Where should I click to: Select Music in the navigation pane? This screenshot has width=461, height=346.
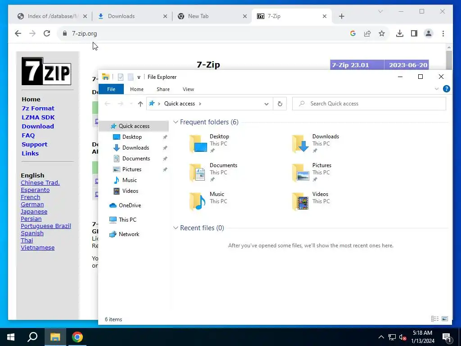coord(129,180)
